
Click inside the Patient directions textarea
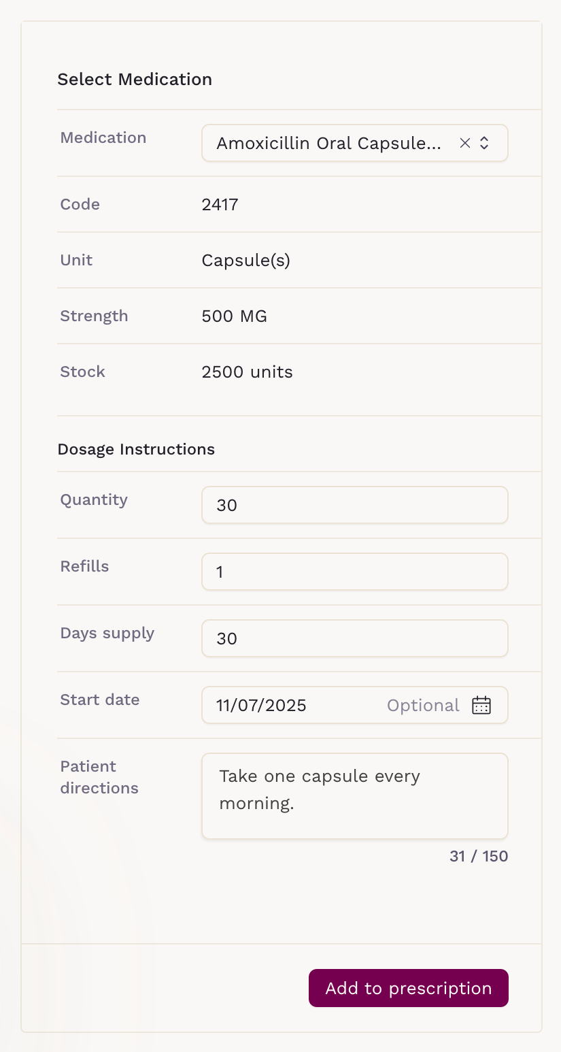click(354, 795)
